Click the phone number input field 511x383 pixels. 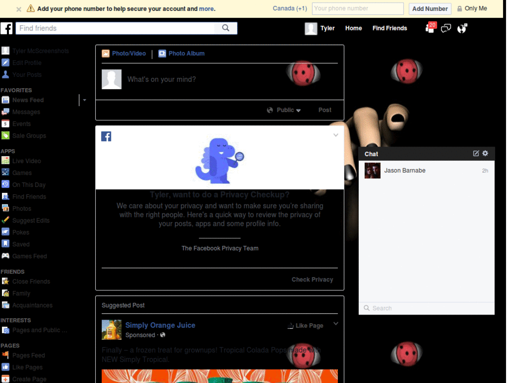point(357,8)
